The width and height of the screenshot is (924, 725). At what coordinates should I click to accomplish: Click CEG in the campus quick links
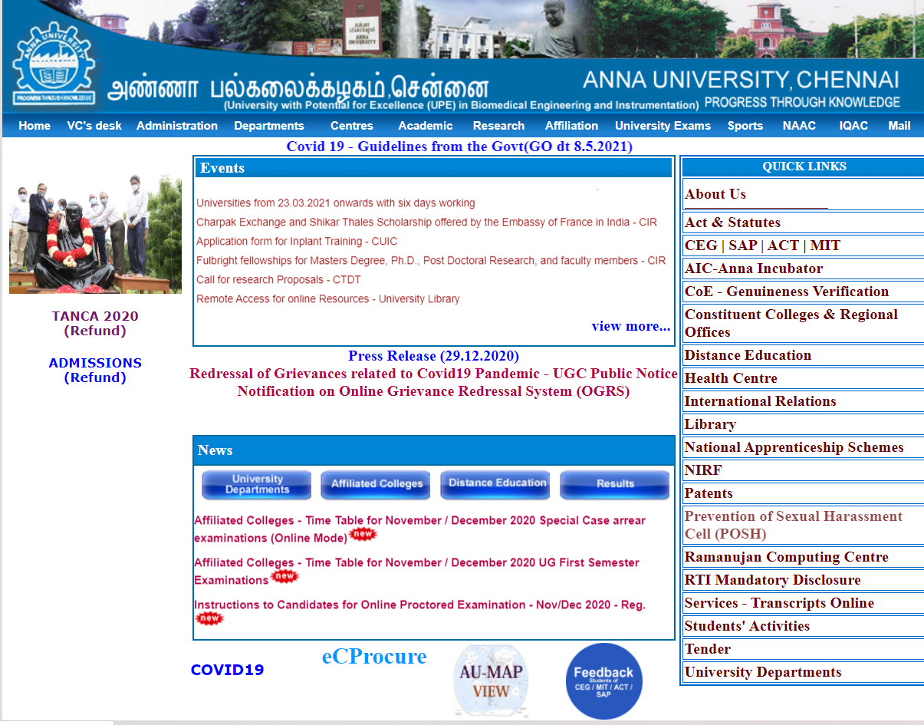click(x=701, y=246)
